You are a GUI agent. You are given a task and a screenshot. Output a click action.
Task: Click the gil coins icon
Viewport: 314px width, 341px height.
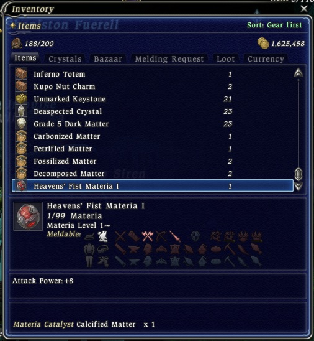click(263, 43)
